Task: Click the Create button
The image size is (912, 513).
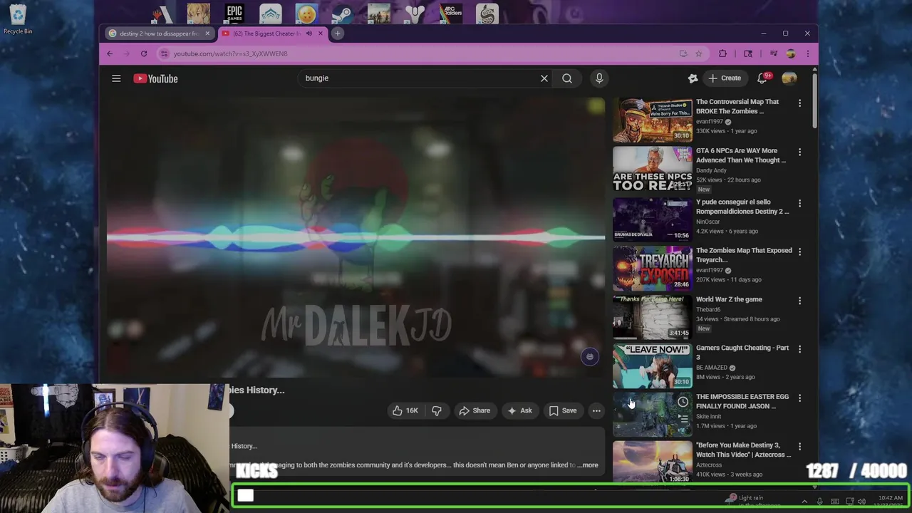Action: tap(725, 78)
